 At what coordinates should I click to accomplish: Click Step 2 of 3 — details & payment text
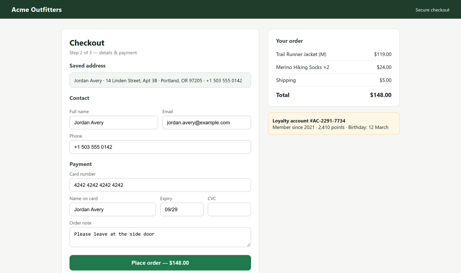(x=103, y=53)
